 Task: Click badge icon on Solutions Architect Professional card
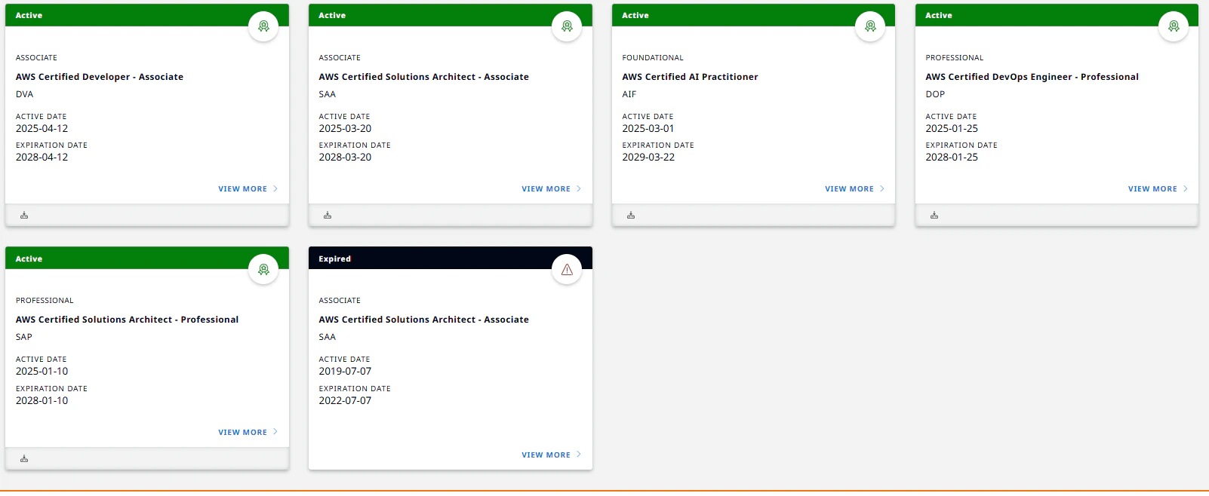263,269
